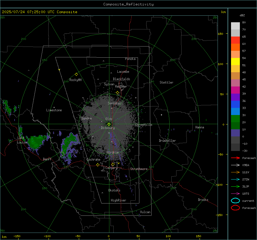The height and width of the screenshot is (240, 257).
Task: Click the light blue 30–33 dBZ color block
Action: pos(235,111)
